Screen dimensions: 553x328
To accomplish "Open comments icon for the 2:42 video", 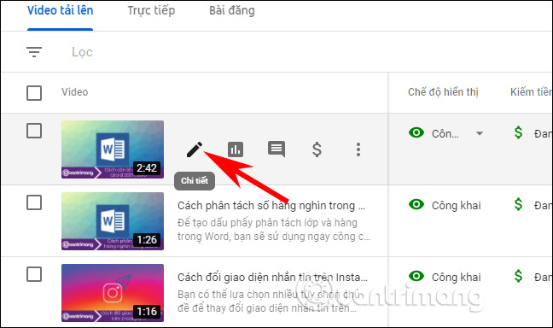I will pos(276,149).
